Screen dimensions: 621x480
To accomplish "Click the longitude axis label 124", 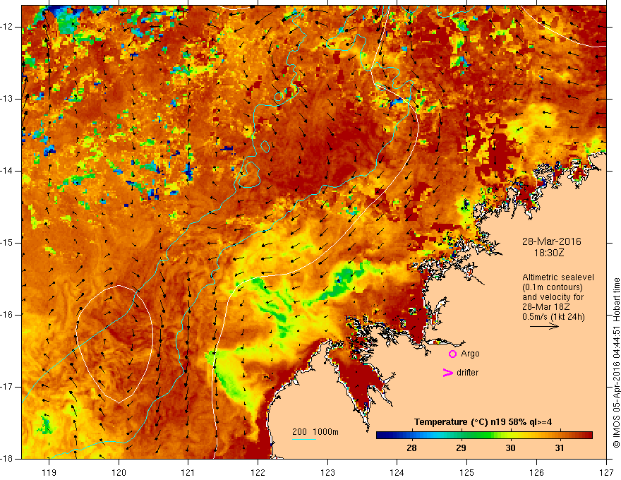I will pyautogui.click(x=397, y=472).
